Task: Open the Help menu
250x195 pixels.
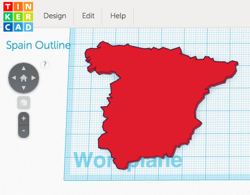Action: point(118,16)
